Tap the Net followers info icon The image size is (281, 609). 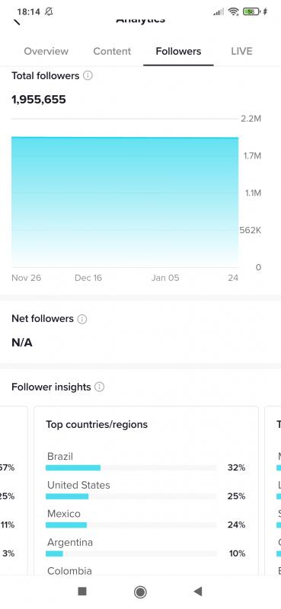[82, 319]
